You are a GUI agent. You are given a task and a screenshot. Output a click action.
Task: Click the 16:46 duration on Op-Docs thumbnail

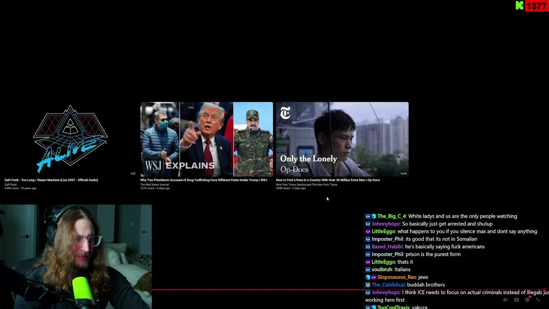pyautogui.click(x=403, y=174)
